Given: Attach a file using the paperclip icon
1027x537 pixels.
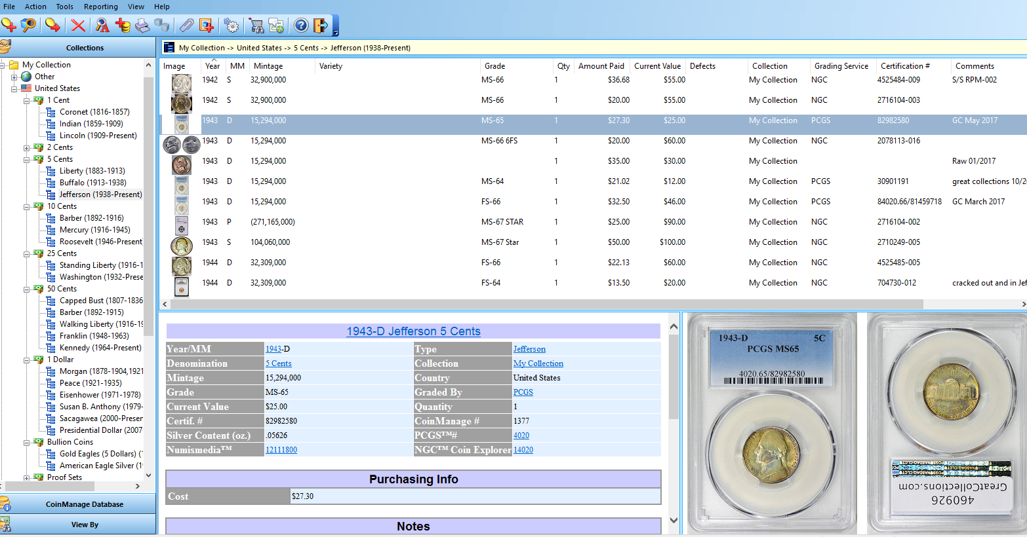Looking at the screenshot, I should coord(187,25).
